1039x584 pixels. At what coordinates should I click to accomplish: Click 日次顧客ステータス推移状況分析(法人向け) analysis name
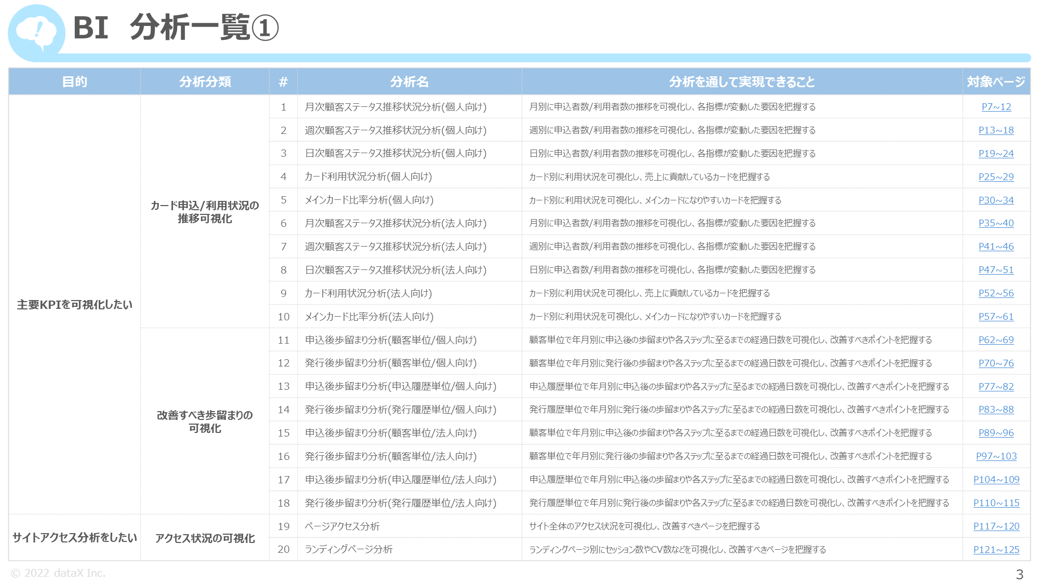point(396,270)
